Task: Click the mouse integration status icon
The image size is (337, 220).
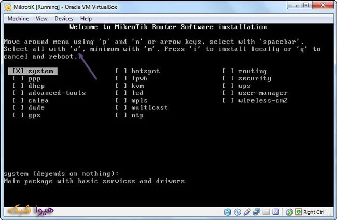Action: point(289,212)
